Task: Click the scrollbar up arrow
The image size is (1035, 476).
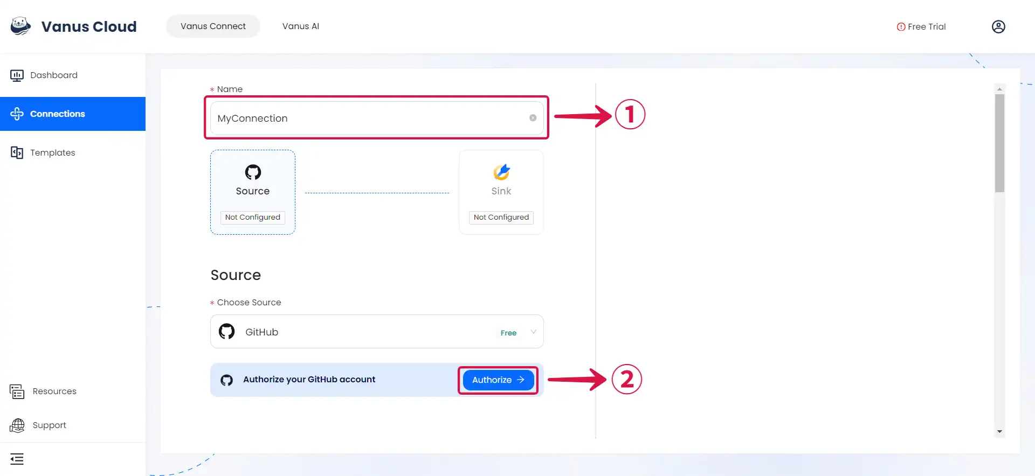Action: (x=999, y=89)
